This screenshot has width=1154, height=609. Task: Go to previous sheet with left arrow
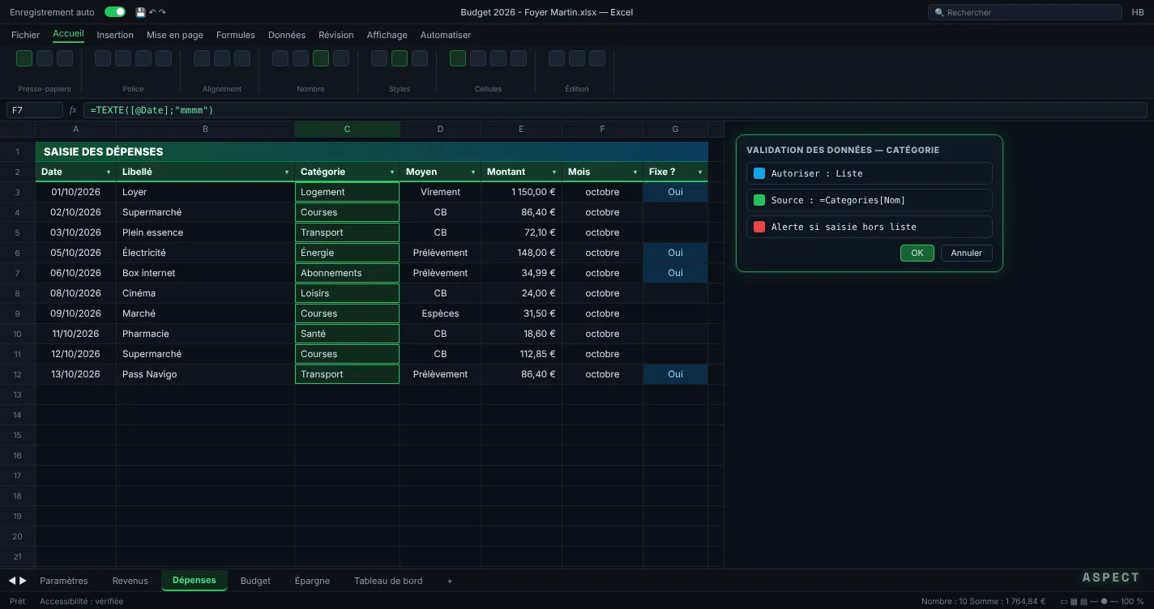(x=12, y=581)
